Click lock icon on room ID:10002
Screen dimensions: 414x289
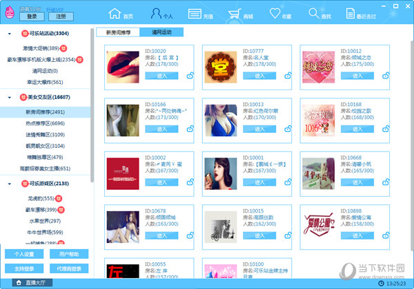click(190, 182)
